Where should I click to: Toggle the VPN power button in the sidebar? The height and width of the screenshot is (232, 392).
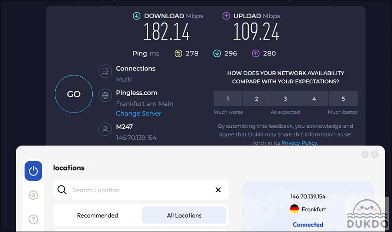[x=33, y=171]
